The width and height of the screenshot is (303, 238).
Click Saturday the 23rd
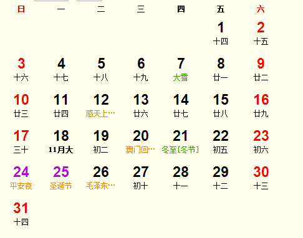[261, 141]
